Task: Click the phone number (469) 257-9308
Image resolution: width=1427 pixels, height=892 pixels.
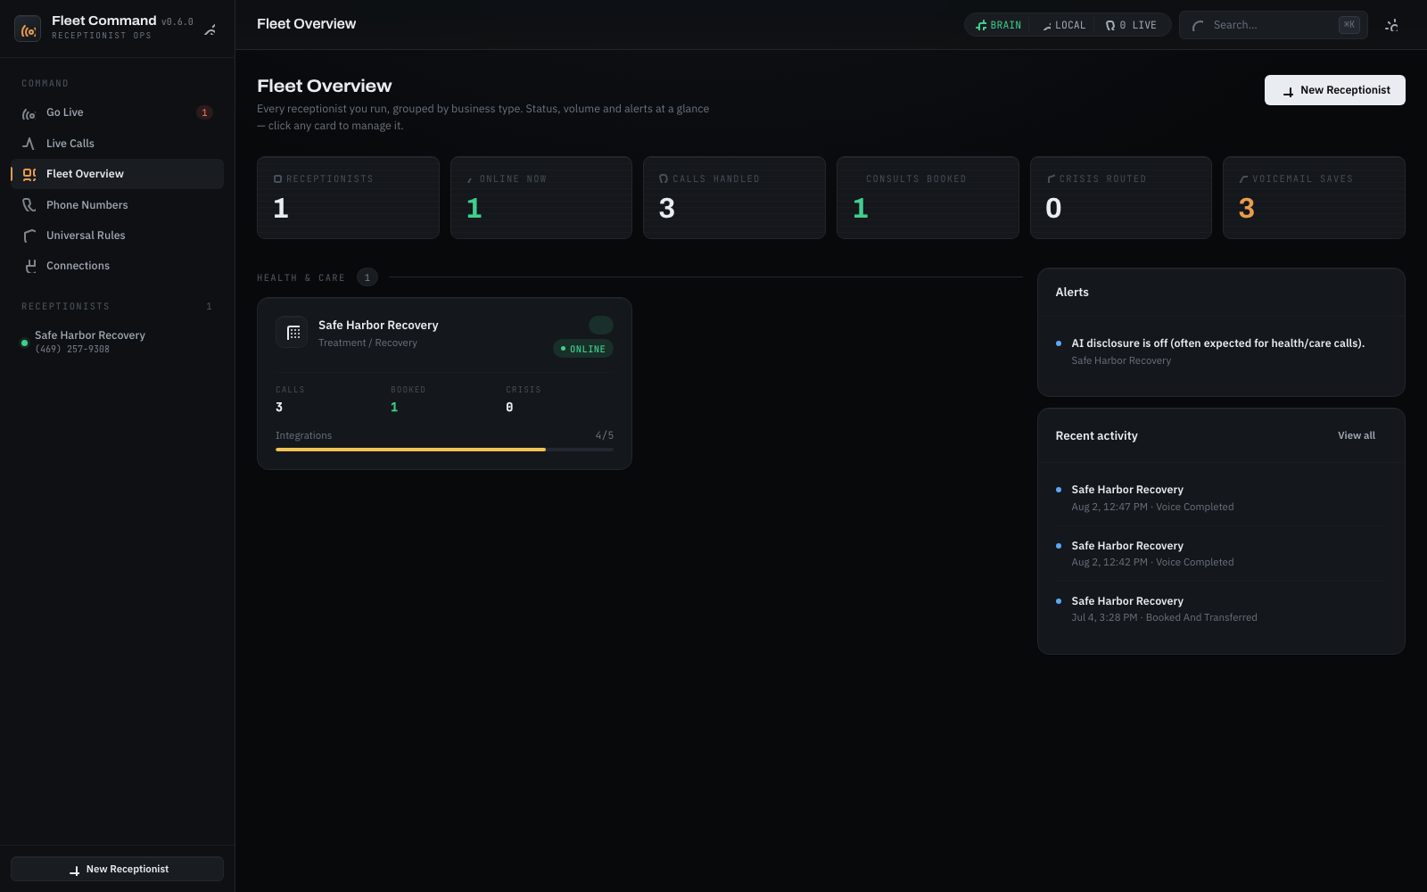Action: 72,350
